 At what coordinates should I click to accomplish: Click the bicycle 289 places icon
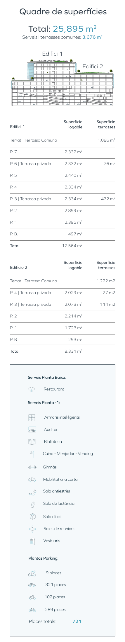[32, 610]
